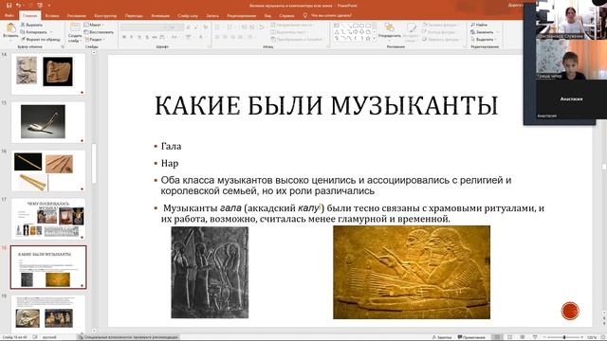Expand the shapes gallery
Screen dimensions: 607x341
click(374, 39)
